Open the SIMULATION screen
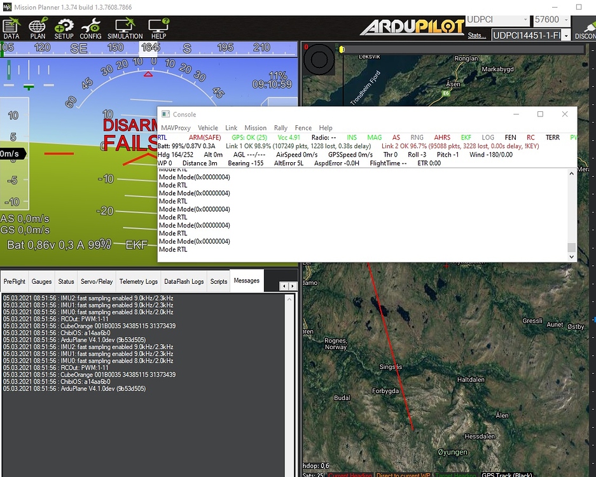Screen dimensions: 596x477 125,29
